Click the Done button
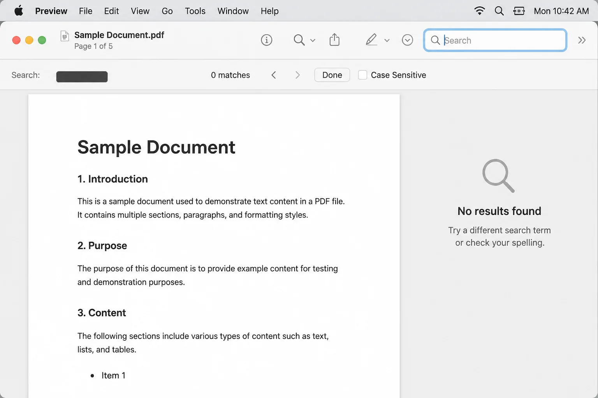The height and width of the screenshot is (398, 598). [332, 75]
